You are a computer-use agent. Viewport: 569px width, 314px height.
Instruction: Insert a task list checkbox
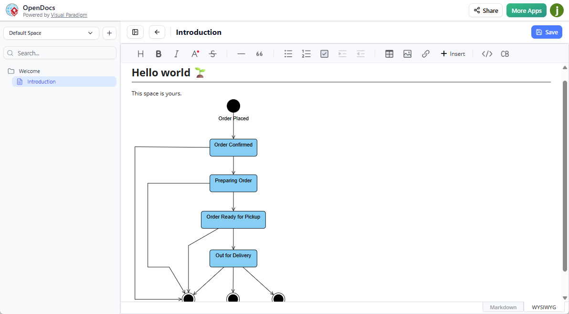324,53
